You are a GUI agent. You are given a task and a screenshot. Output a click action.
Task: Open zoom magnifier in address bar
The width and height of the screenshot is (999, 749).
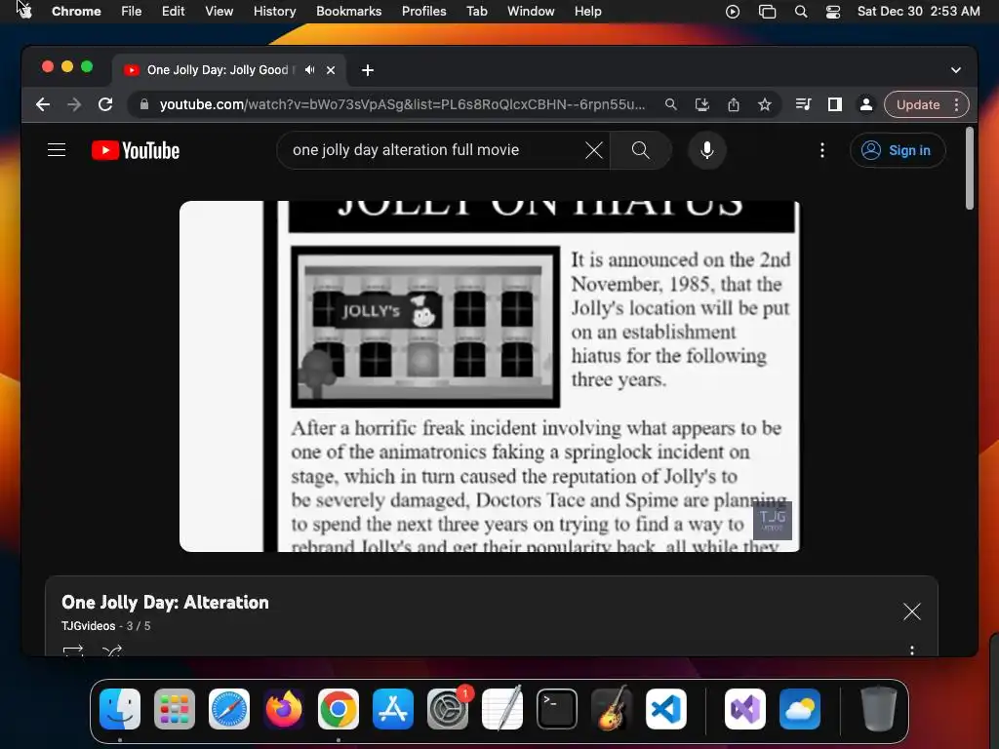click(671, 104)
